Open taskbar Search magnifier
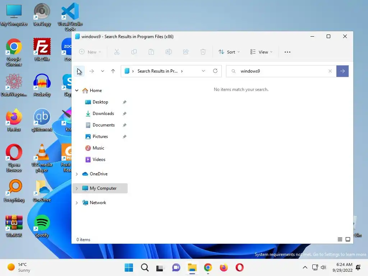This screenshot has width=368, height=276. (145, 267)
